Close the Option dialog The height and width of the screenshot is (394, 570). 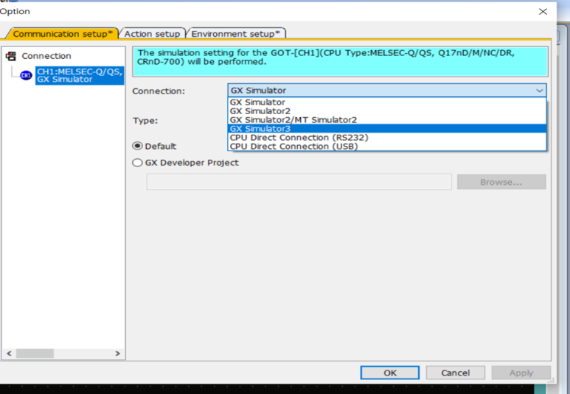pos(543,12)
